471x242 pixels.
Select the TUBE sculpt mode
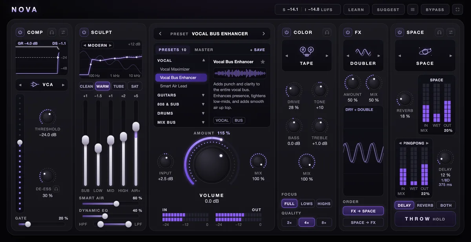pyautogui.click(x=119, y=86)
